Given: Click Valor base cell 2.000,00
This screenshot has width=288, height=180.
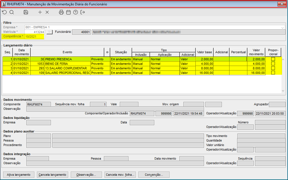Looking at the screenshot, I should point(204,59).
